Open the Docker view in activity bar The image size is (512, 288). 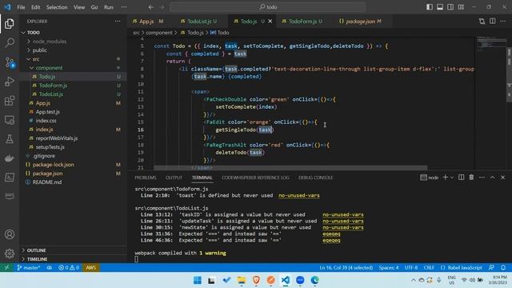[x=10, y=158]
